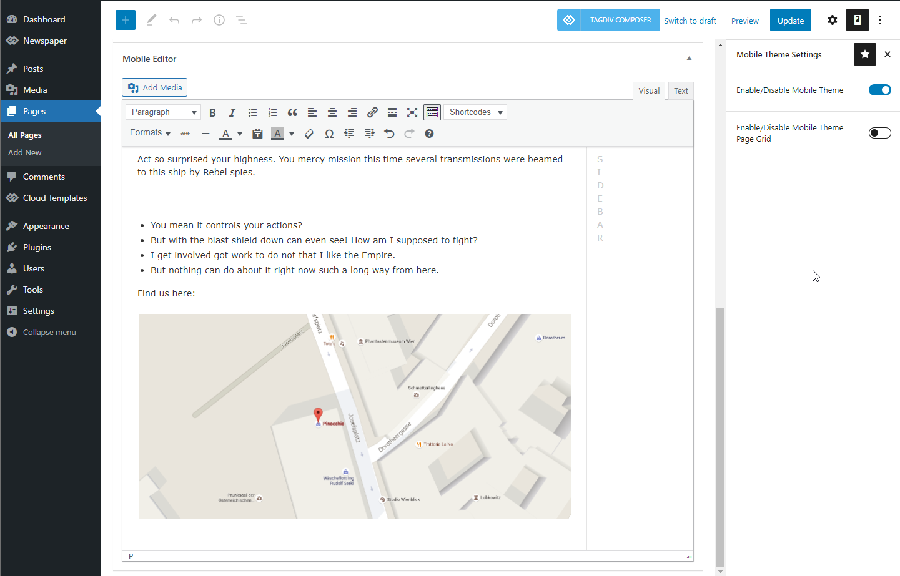Apply the background color A button
This screenshot has width=900, height=576.
tap(277, 134)
